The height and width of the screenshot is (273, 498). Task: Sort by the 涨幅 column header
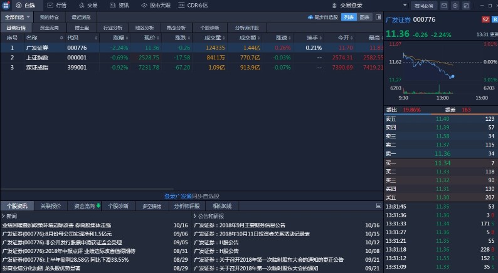(119, 38)
